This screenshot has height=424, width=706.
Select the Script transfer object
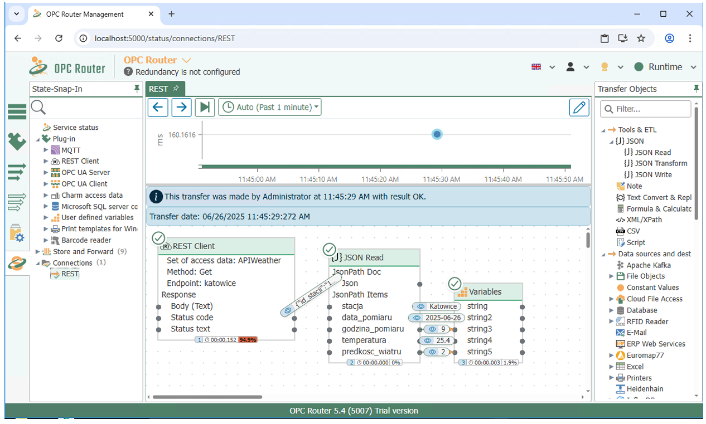coord(631,242)
